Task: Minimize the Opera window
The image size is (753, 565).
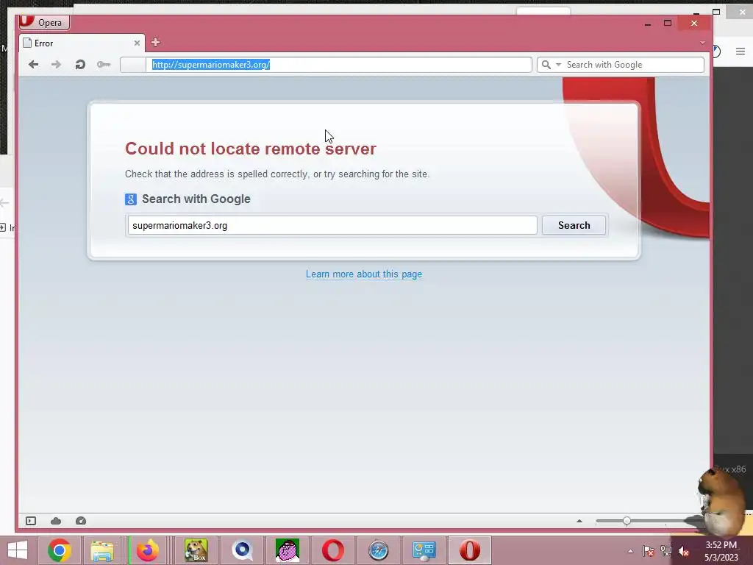Action: click(648, 23)
